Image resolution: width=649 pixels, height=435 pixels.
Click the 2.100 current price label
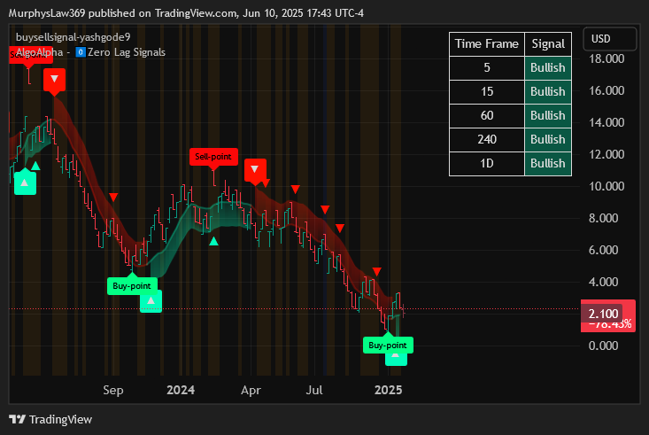tap(603, 314)
